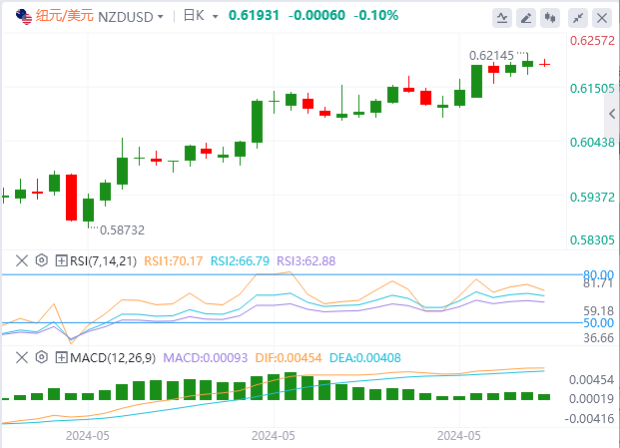
Task: Select the drawing pencil tool
Action: (x=526, y=18)
